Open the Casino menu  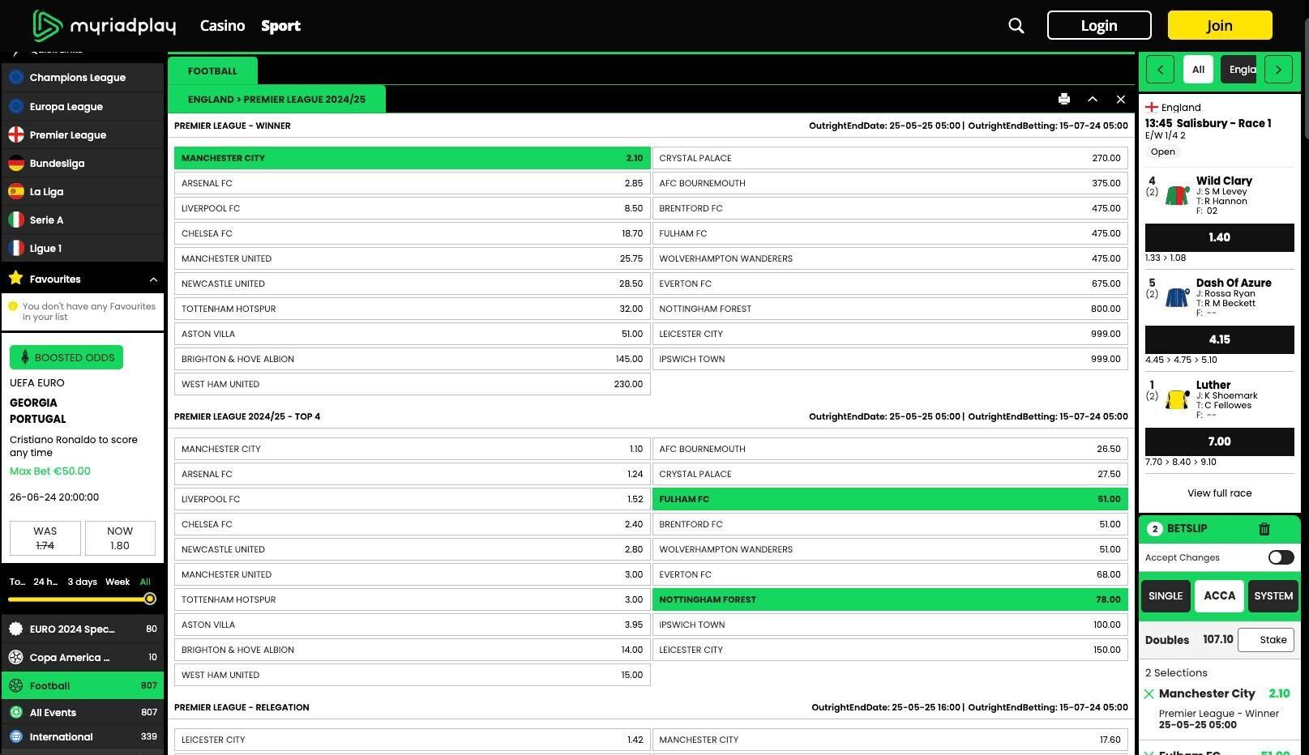(222, 26)
